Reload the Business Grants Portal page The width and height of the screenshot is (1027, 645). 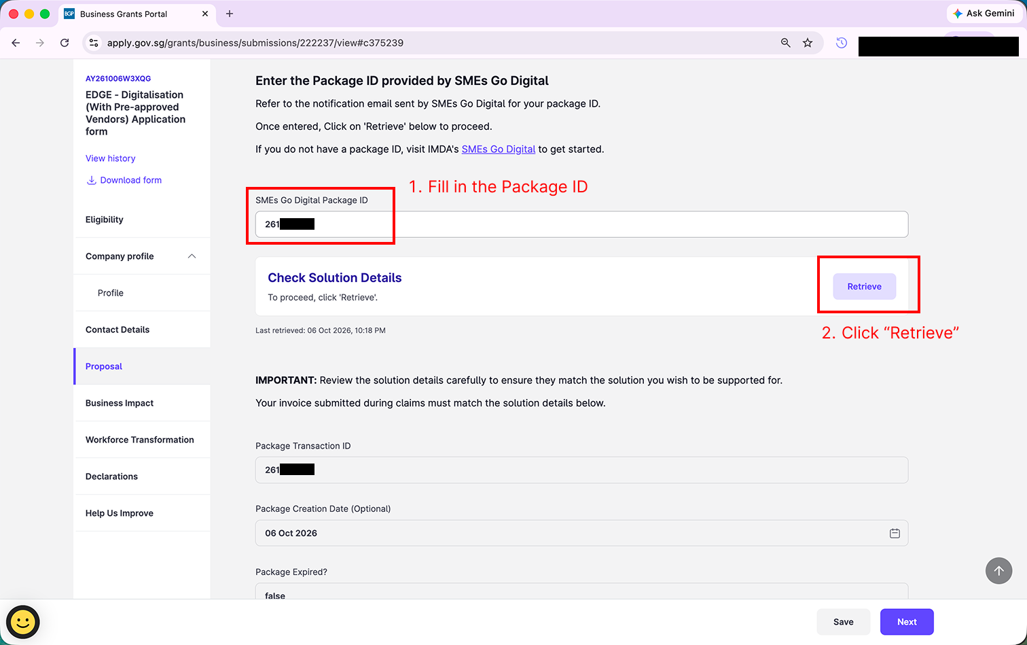[x=65, y=43]
